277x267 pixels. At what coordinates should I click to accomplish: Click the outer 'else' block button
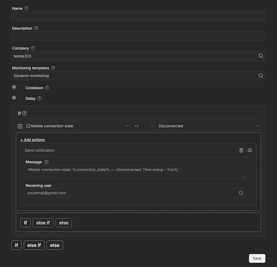click(x=54, y=245)
